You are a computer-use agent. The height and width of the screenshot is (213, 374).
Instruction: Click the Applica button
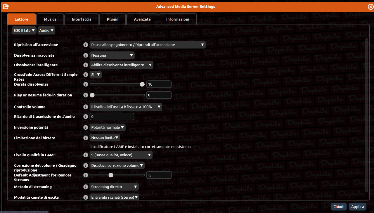[358, 207]
